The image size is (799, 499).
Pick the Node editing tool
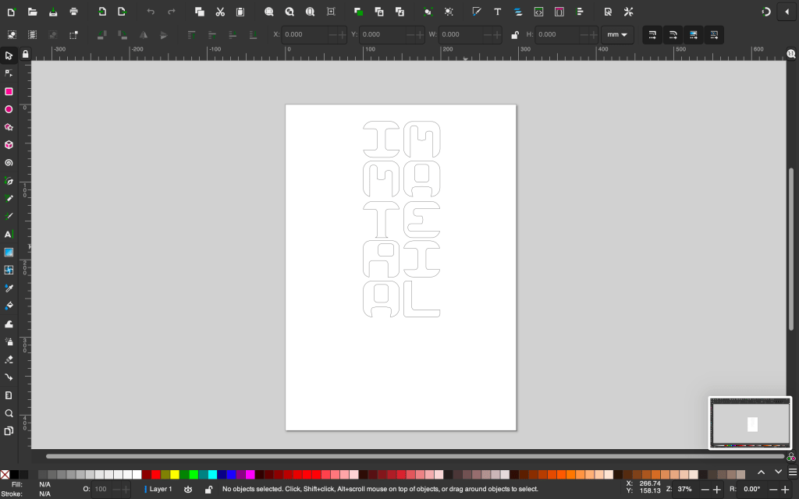coord(9,73)
